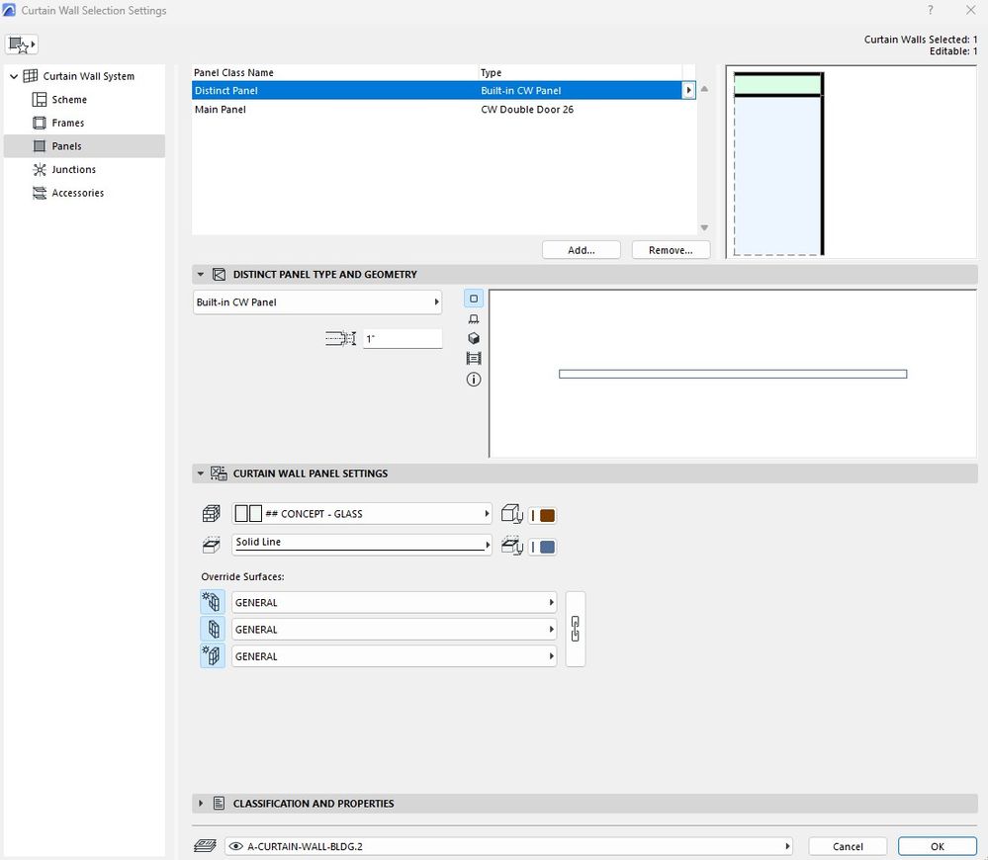Toggle the edge surface override
Screen dimensions: 988x860
click(x=213, y=629)
